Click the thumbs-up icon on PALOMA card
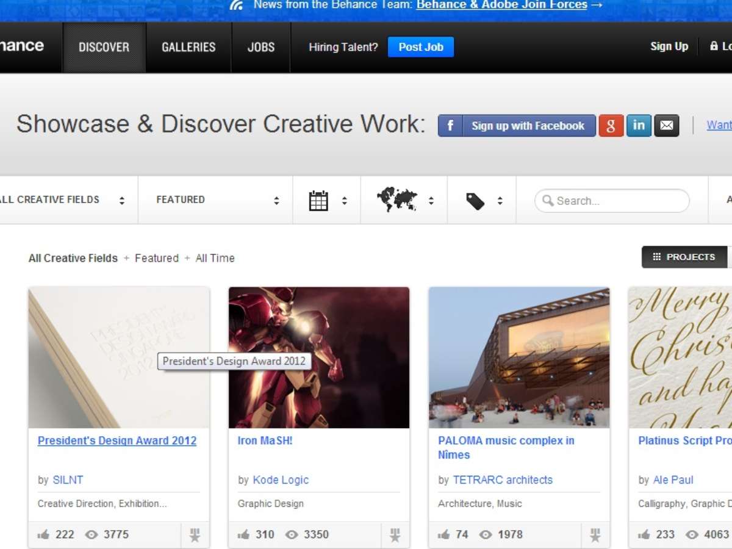 click(x=444, y=535)
